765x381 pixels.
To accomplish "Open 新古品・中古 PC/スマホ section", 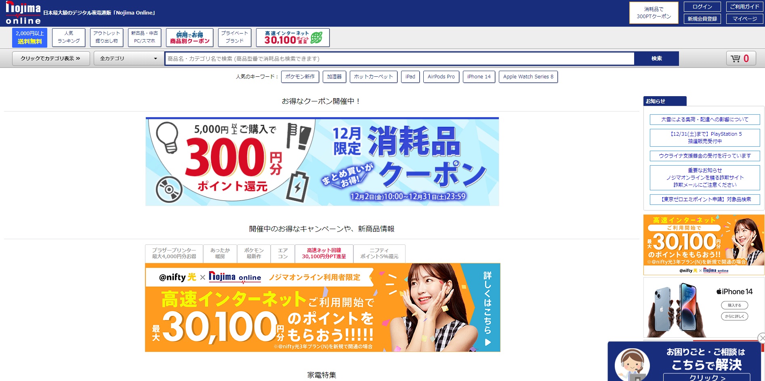I will tap(145, 38).
